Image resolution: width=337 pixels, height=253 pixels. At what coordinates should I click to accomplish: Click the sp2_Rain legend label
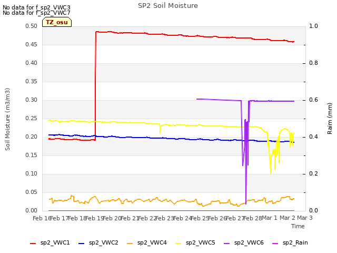point(295,242)
